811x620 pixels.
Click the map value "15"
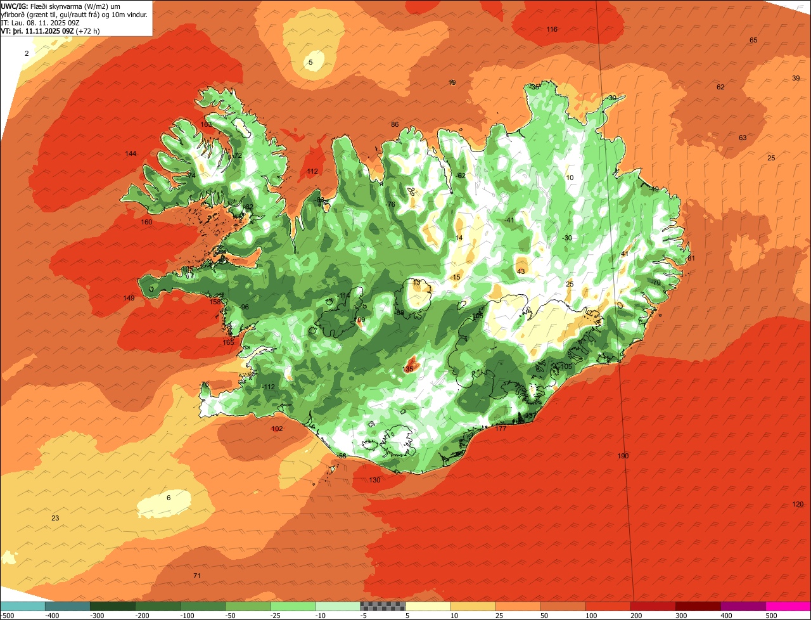456,277
